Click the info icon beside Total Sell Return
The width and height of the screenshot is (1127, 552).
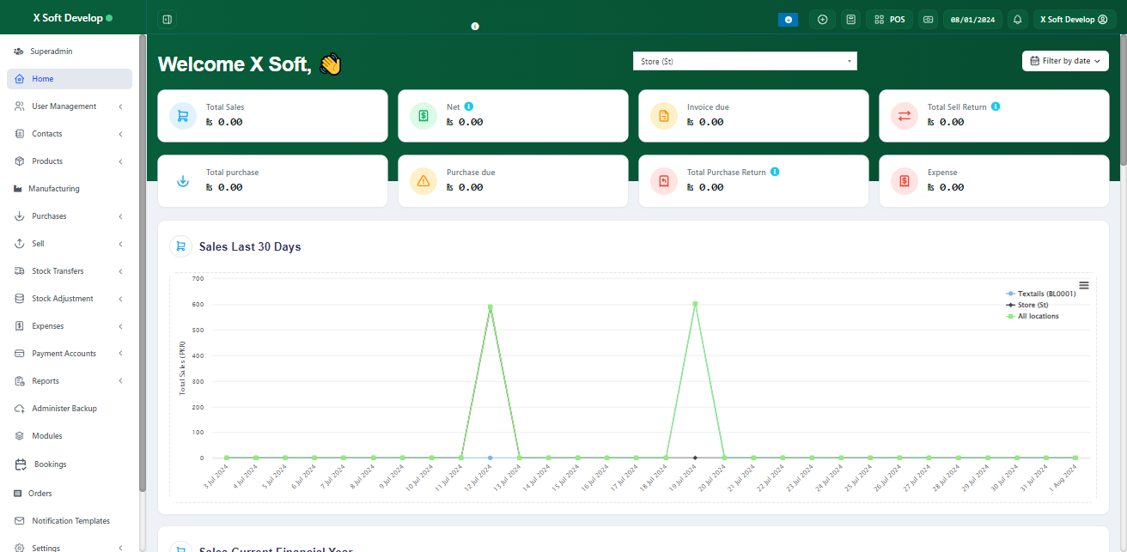tap(996, 107)
